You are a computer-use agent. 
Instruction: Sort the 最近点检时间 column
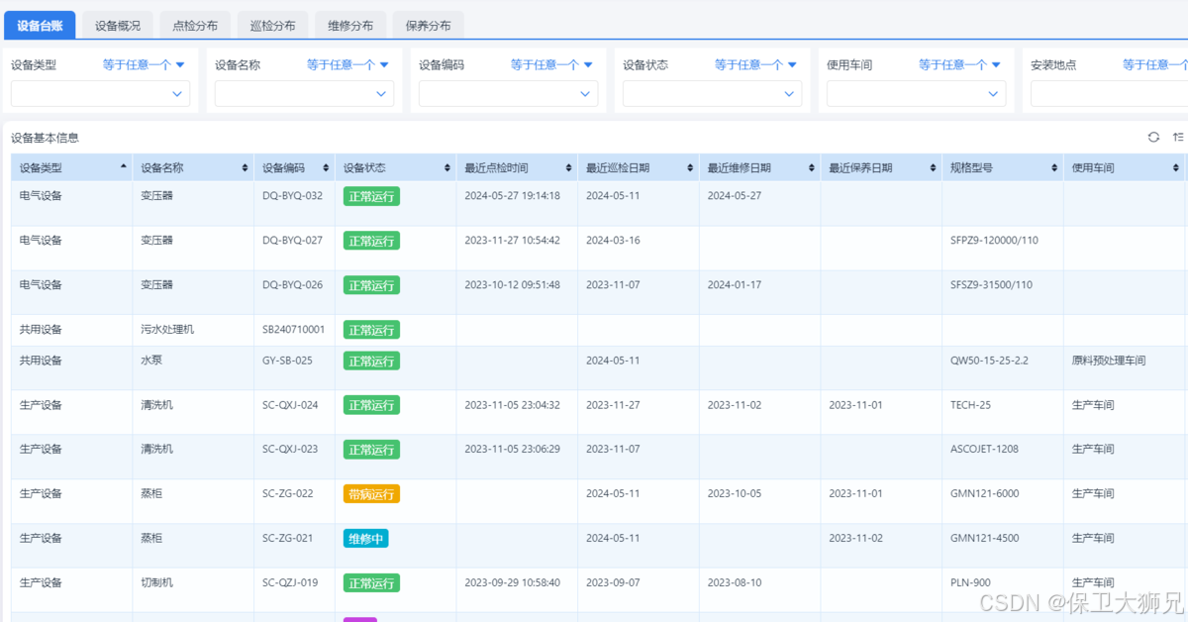click(x=569, y=168)
